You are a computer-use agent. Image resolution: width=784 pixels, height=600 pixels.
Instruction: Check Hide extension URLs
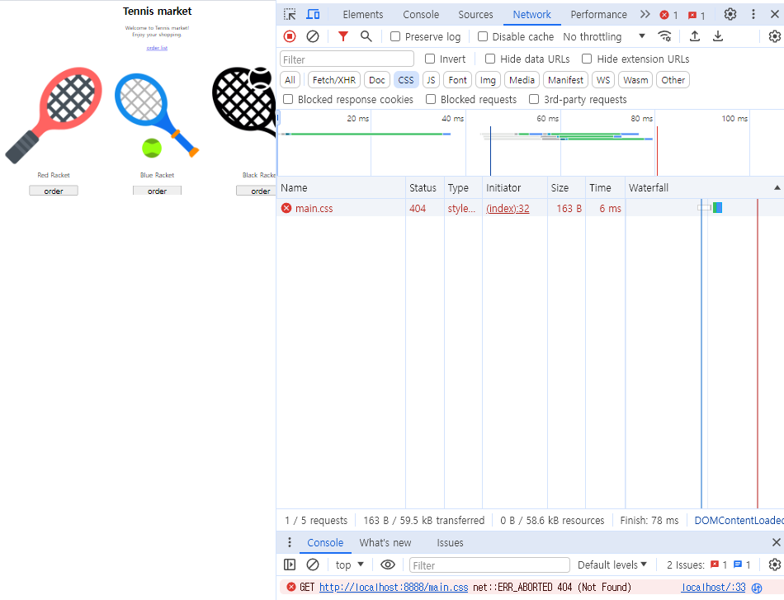coord(587,59)
